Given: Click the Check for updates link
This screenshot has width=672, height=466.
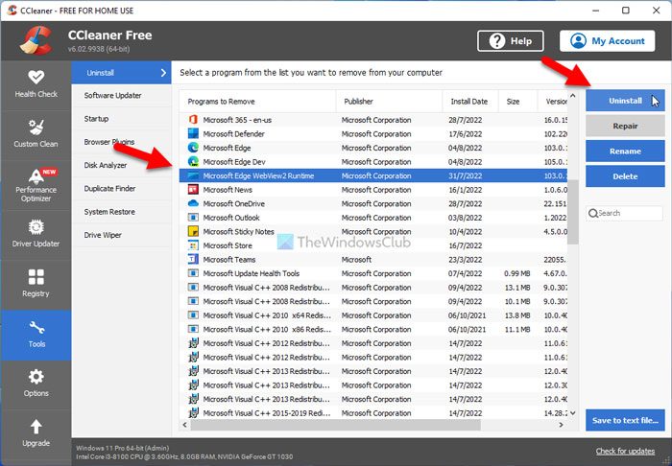Looking at the screenshot, I should pos(625,451).
